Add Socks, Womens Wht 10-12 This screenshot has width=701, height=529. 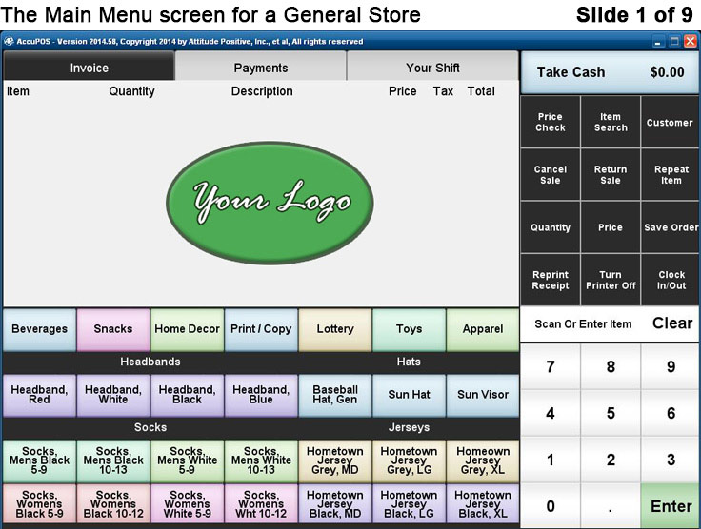[x=261, y=504]
